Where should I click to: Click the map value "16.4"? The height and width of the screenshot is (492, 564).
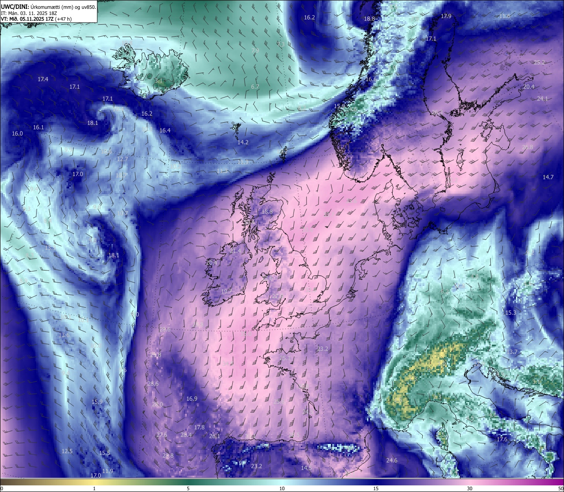[165, 131]
